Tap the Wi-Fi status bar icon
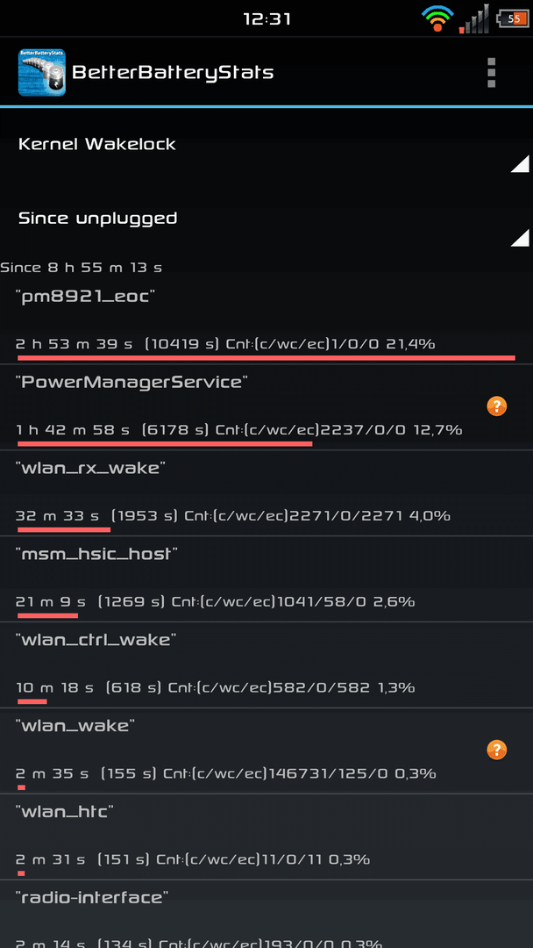 [x=437, y=18]
